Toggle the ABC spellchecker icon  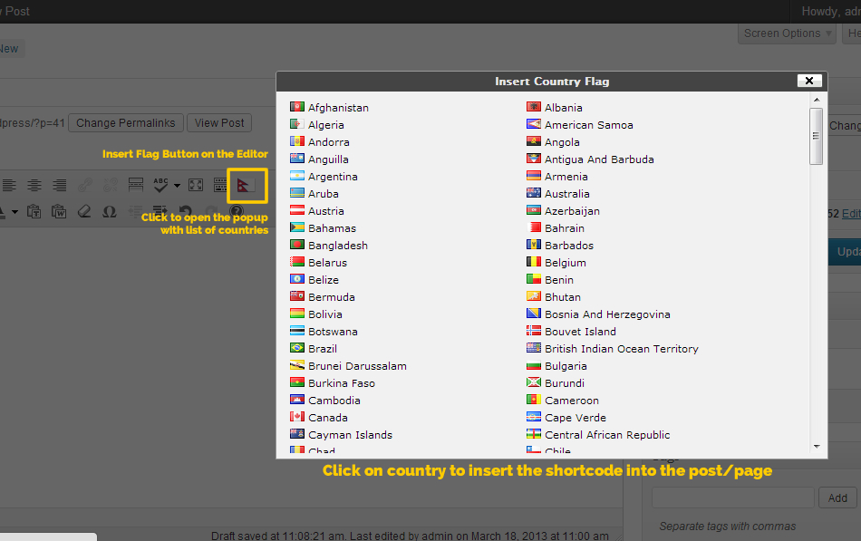point(160,185)
